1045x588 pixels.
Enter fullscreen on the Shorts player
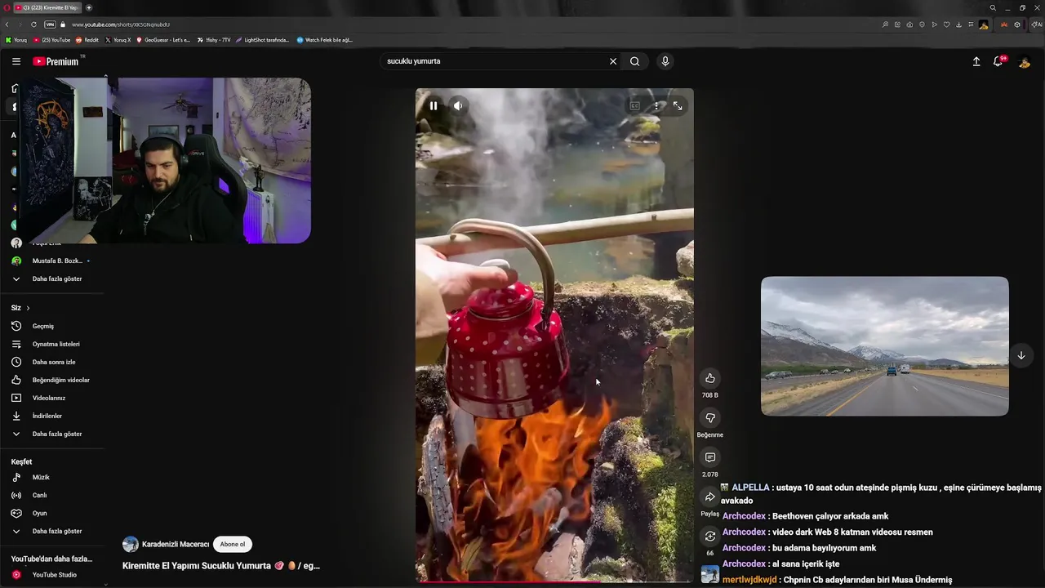678,105
